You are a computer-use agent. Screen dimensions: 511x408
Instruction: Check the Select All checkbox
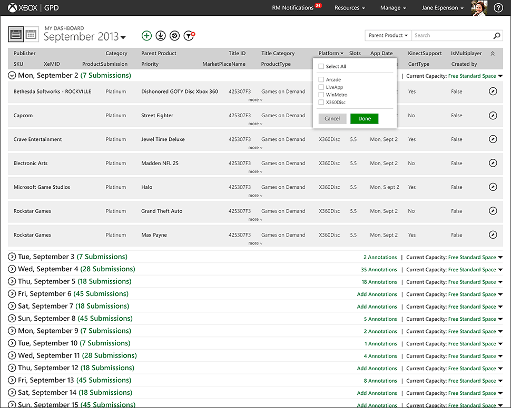coord(321,66)
